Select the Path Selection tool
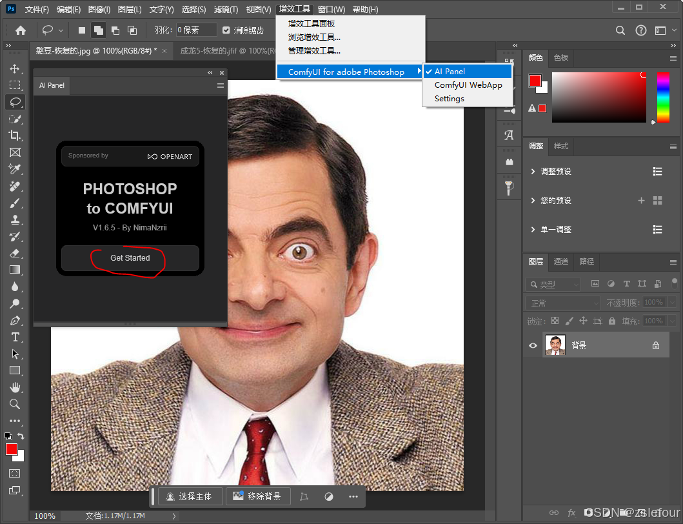 click(x=15, y=354)
